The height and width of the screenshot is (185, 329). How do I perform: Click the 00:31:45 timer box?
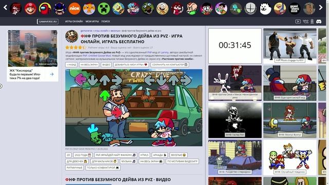click(235, 46)
